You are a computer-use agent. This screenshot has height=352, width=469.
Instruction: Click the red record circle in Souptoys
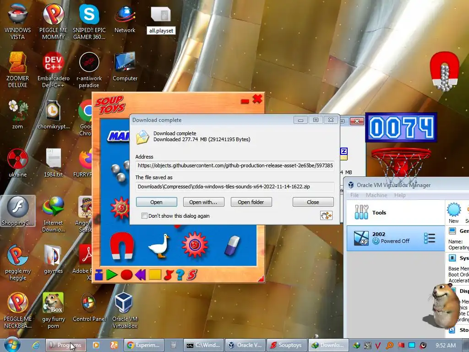(126, 275)
